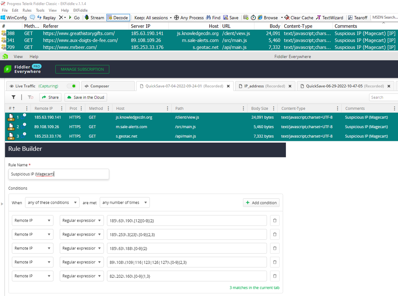Screen dimensions: 398x296
Task: Open the Content-Type column options menu
Action: 337,108
